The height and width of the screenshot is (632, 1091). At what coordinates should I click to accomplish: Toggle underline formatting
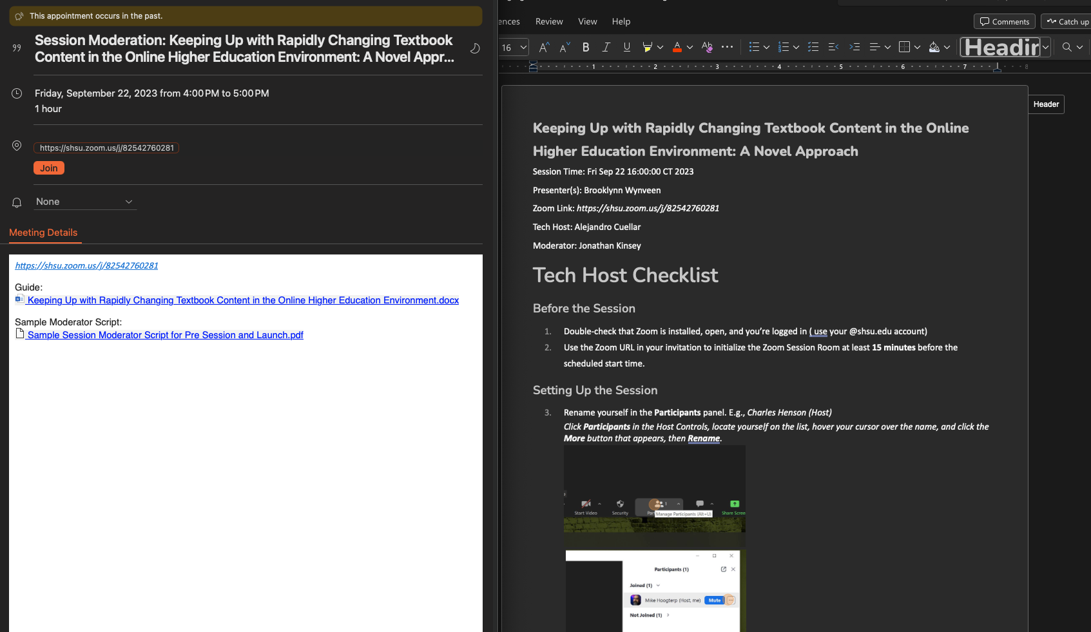pos(626,47)
